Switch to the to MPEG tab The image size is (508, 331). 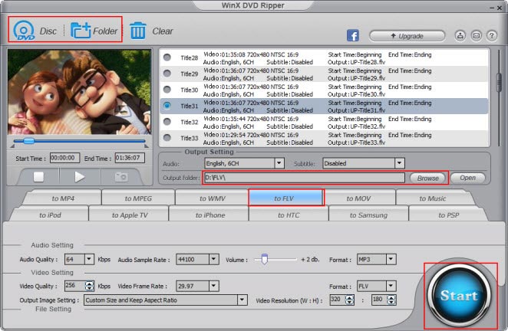(x=138, y=198)
